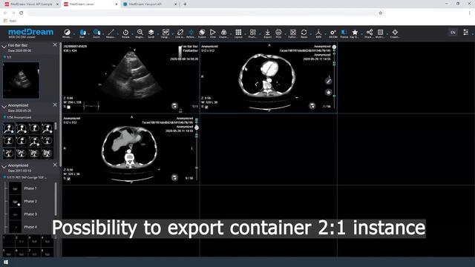Image resolution: width=475 pixels, height=267 pixels.
Task: Click the Theme icon
Action: [x=344, y=33]
